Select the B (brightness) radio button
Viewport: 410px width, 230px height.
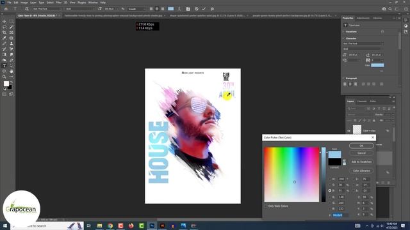point(330,190)
